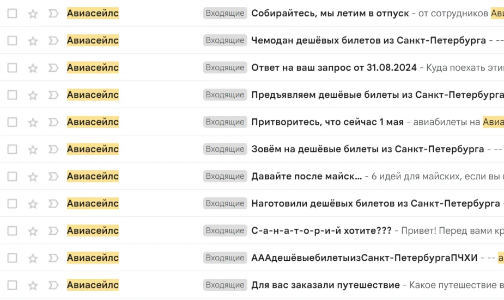
Task: Select checkbox for "АААдешёвыебилеты" email
Action: (x=12, y=258)
